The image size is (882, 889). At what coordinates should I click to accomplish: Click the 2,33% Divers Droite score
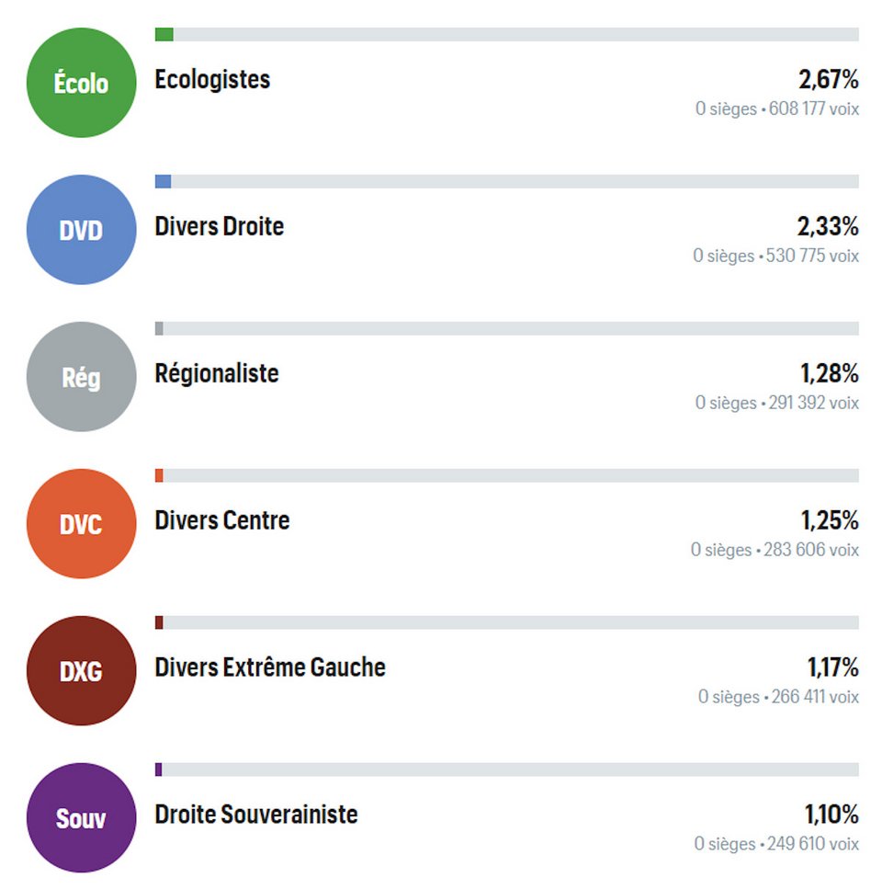click(x=828, y=226)
